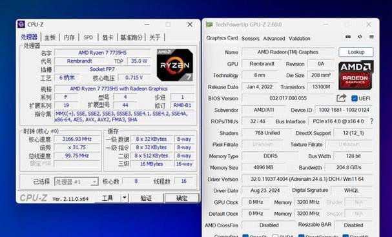Viewport: 392px width, 237px height.
Task: Click the Die Size value 208 mm²
Action: [321, 75]
